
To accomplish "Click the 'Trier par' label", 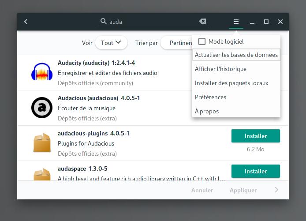I will click(x=146, y=43).
